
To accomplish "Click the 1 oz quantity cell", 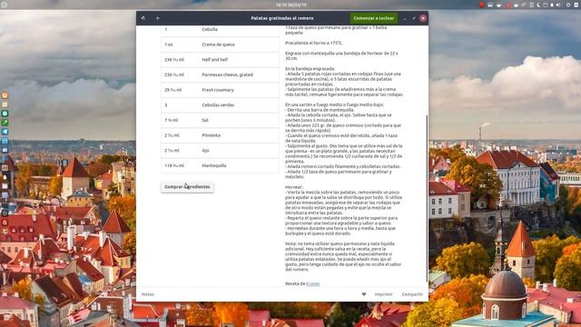I will coord(169,45).
